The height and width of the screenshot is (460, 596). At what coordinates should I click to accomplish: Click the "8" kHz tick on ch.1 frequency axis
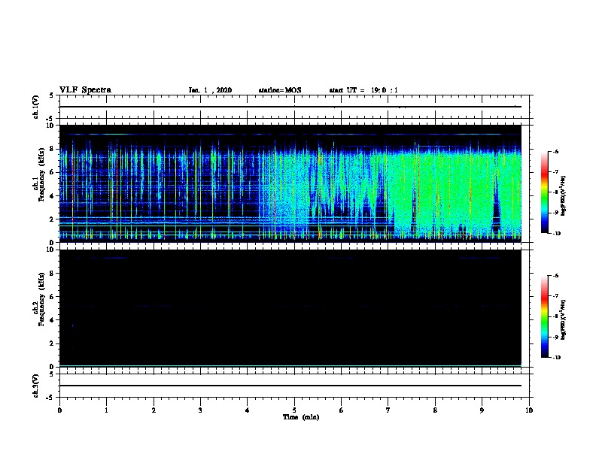coord(53,149)
